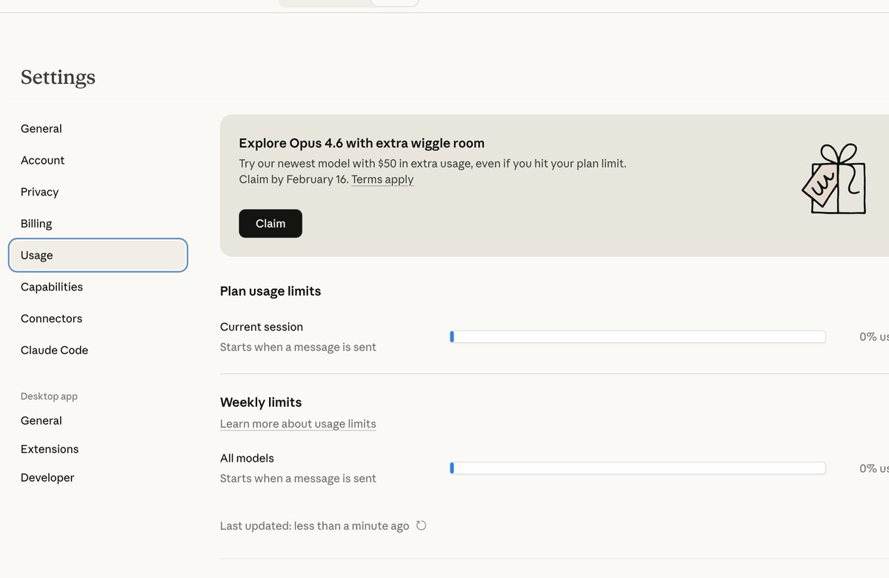Screen dimensions: 889x578
Task: Click the All models label
Action: (x=247, y=458)
